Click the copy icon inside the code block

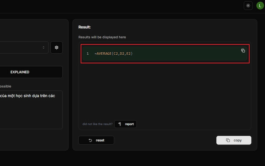[x=243, y=50]
